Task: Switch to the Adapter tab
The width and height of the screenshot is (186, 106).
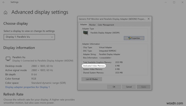Action: coord(83,25)
